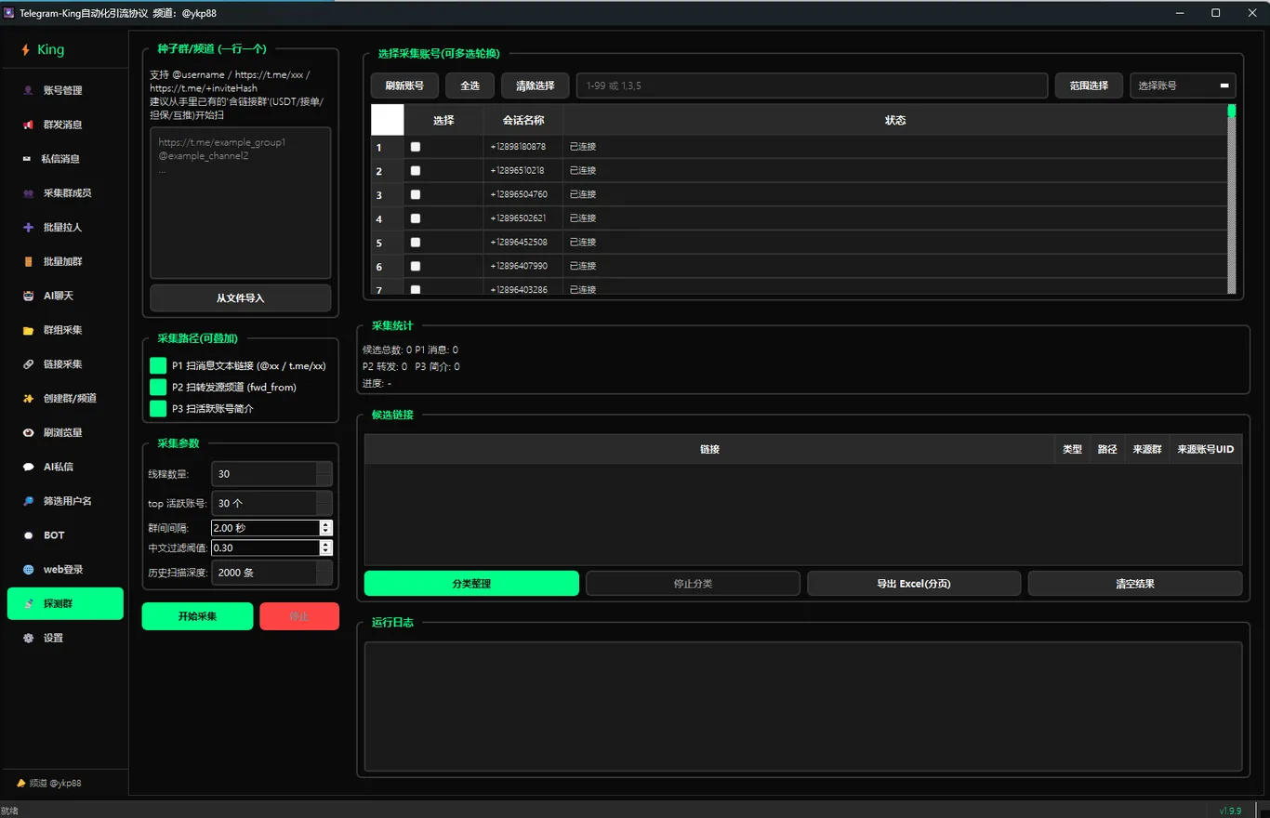Open the 选择账号 dropdown
1270x818 pixels.
[x=1183, y=86]
